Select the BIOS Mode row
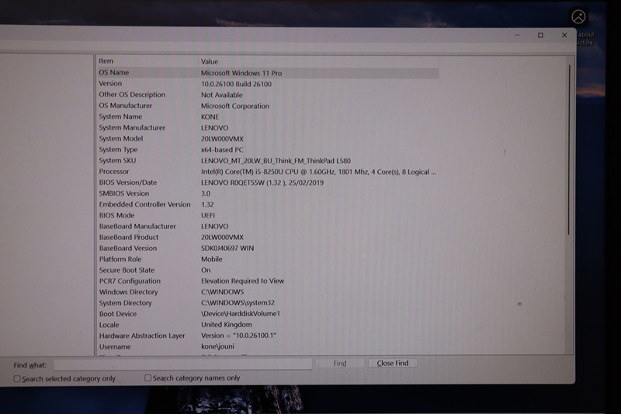The height and width of the screenshot is (414, 621). coord(267,215)
